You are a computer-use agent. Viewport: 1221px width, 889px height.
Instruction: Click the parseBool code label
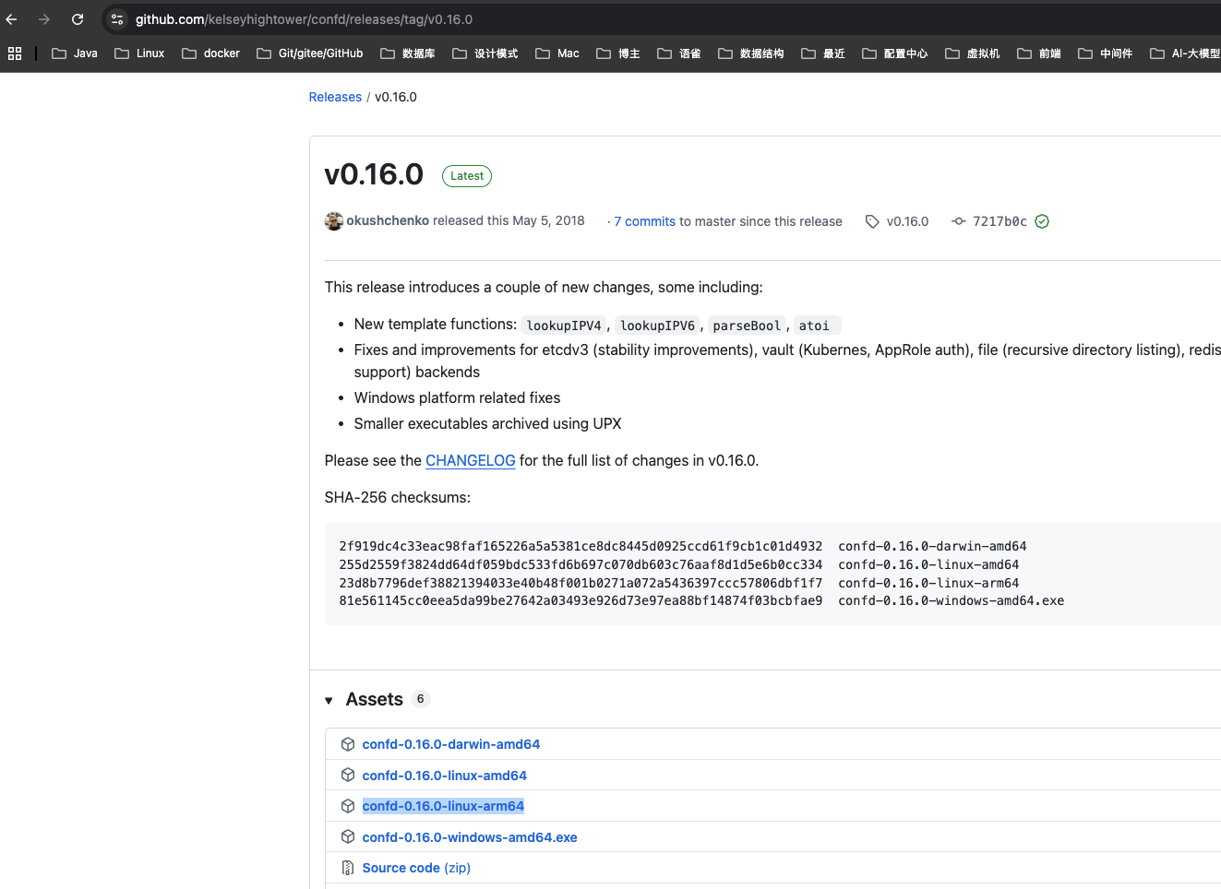[747, 326]
